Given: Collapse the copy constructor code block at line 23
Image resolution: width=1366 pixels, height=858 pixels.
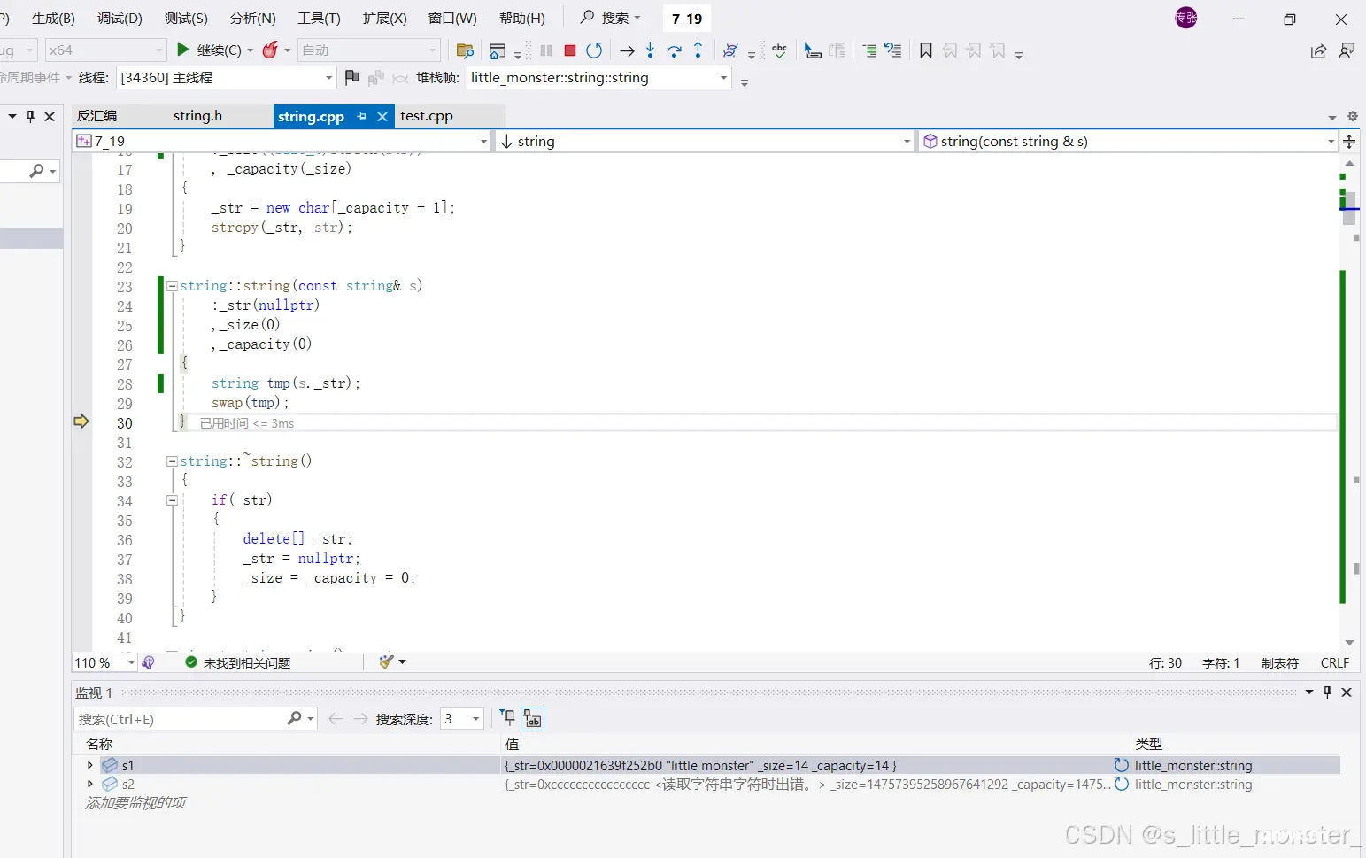Looking at the screenshot, I should click(172, 285).
